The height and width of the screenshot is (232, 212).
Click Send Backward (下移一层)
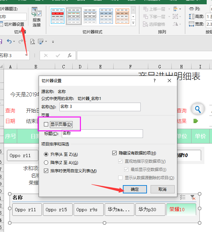pos(154,17)
